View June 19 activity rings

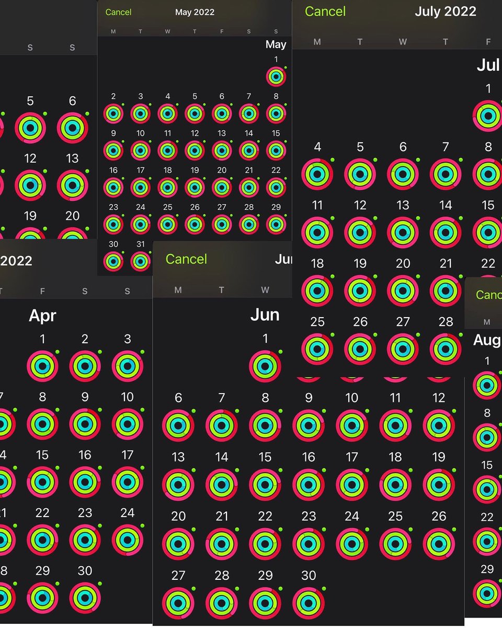439,485
